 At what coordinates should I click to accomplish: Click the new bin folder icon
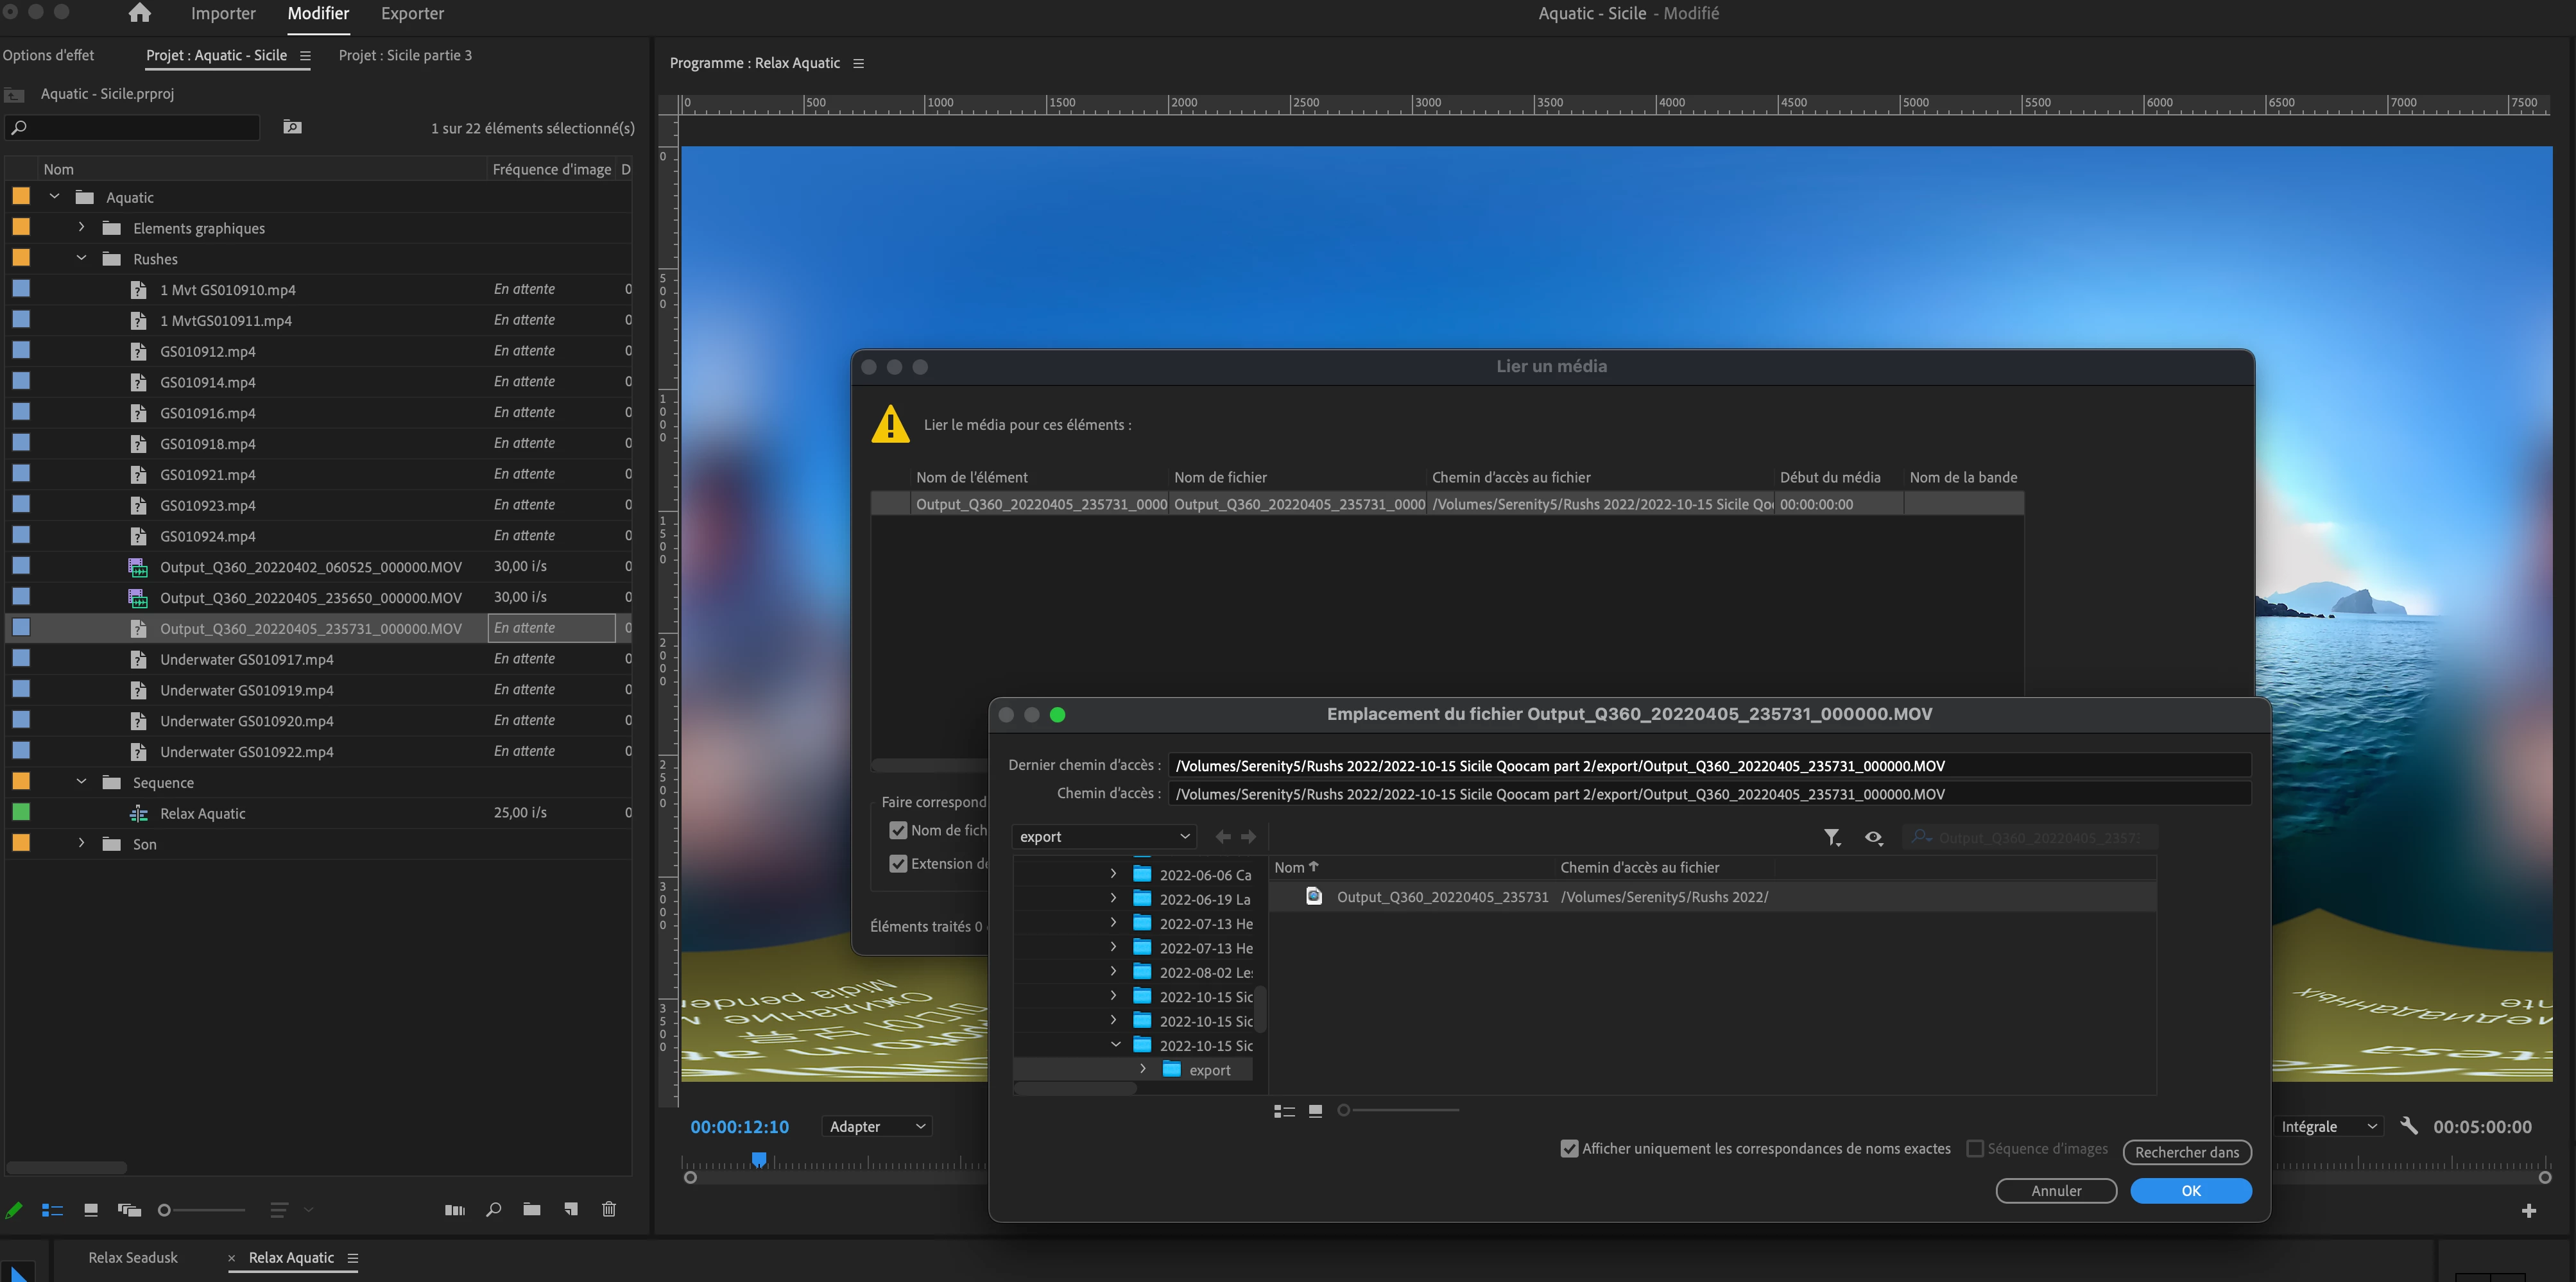tap(532, 1209)
